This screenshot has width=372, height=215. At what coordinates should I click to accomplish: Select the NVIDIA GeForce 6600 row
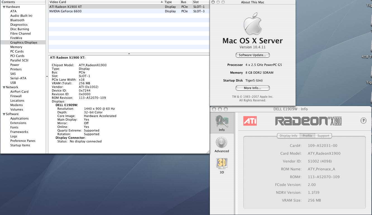tap(129, 11)
